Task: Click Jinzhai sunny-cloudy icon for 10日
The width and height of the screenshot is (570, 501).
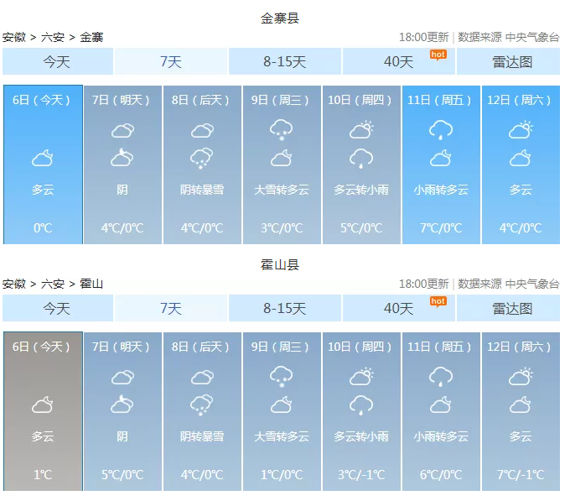Action: pyautogui.click(x=361, y=129)
